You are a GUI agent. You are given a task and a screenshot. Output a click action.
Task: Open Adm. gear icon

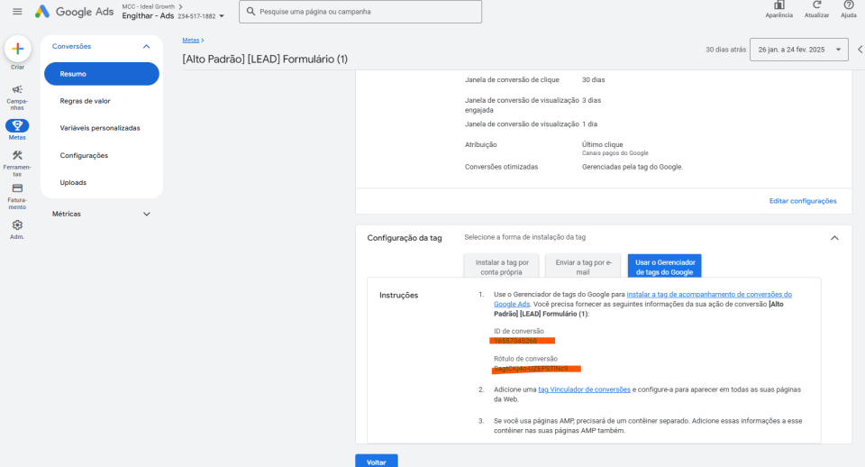coord(17,224)
